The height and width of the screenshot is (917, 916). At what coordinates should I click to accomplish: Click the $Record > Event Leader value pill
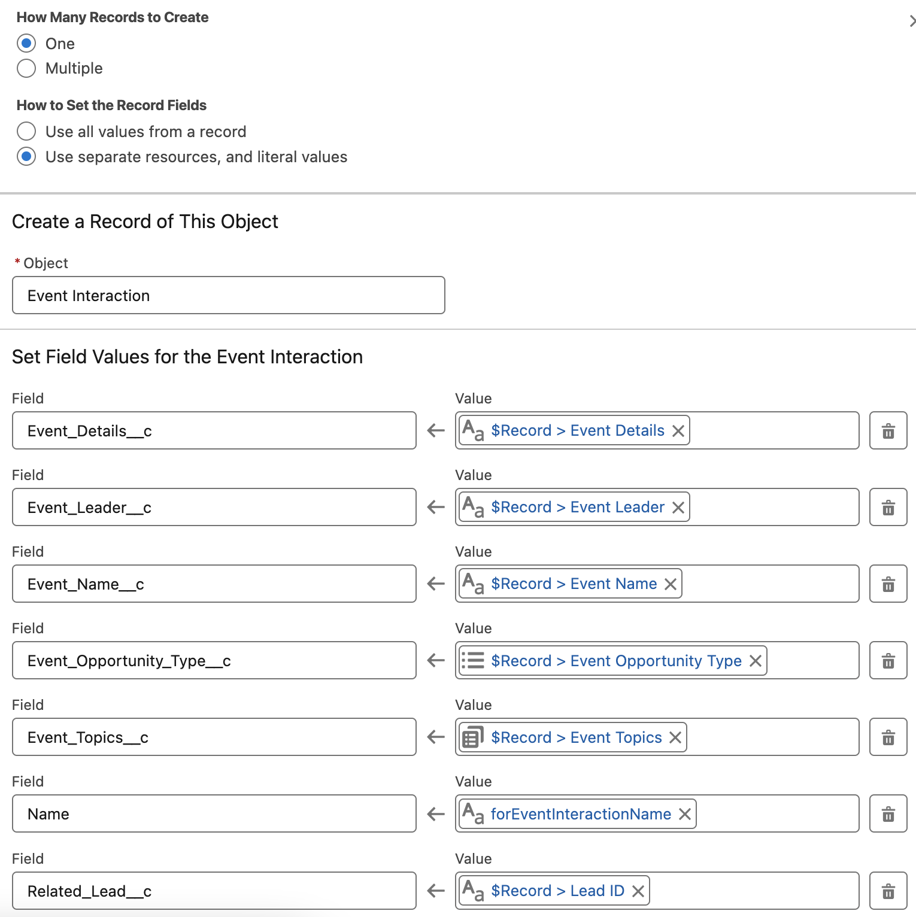577,507
